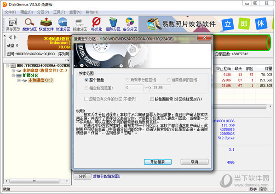
Task: Open the 文件(F) menu
Action: pos(10,12)
